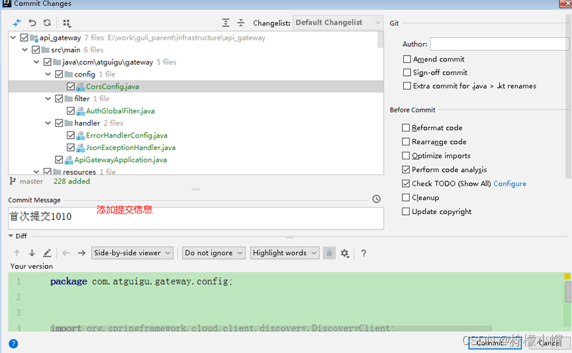Toggle checkbox for JsonExceptionHandler.java

pos(71,147)
